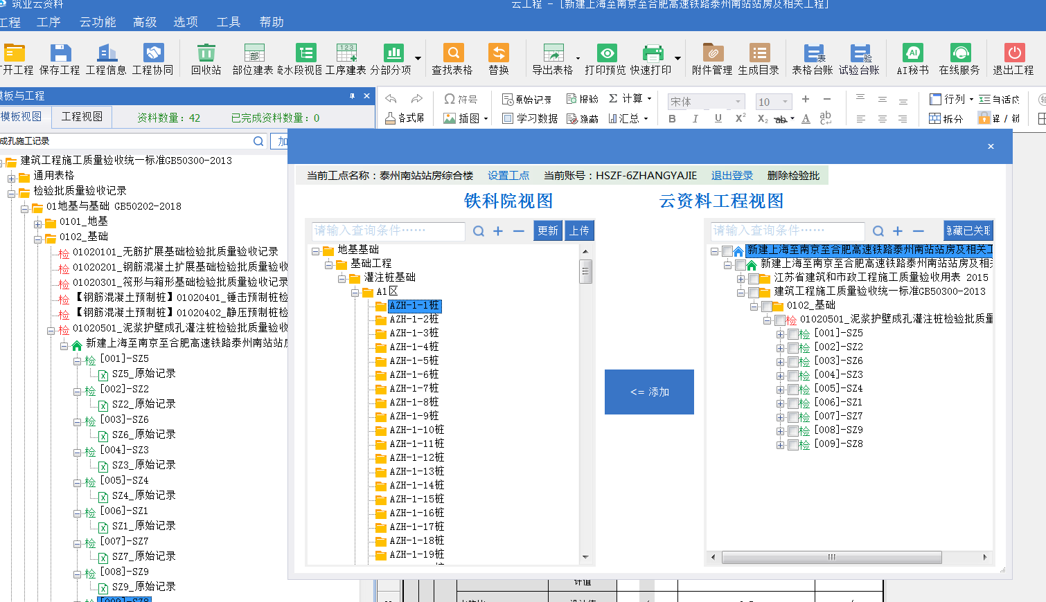Open the 试验台账 test ledger
The width and height of the screenshot is (1046, 602).
click(860, 58)
